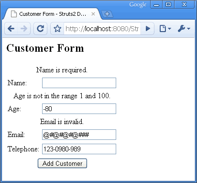Select the Customer Form - Struts2 tab
The image size is (197, 183).
tap(53, 14)
